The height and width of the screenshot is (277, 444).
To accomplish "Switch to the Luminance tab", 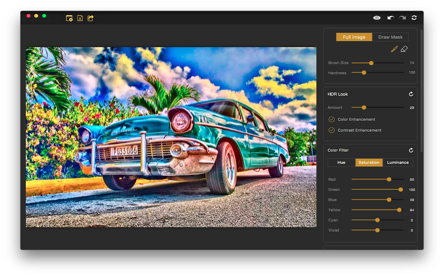I will point(398,162).
